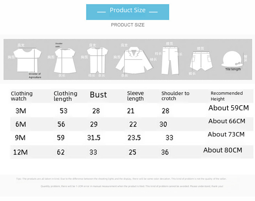The height and width of the screenshot is (201, 255).
Task: Select the Clothing length column header
Action: click(65, 96)
